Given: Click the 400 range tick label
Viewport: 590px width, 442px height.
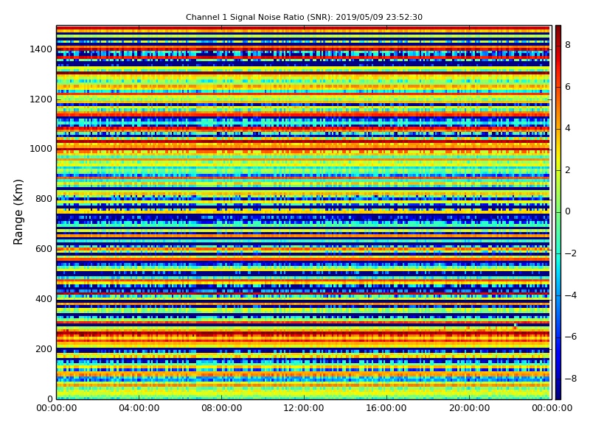Looking at the screenshot, I should coord(44,299).
